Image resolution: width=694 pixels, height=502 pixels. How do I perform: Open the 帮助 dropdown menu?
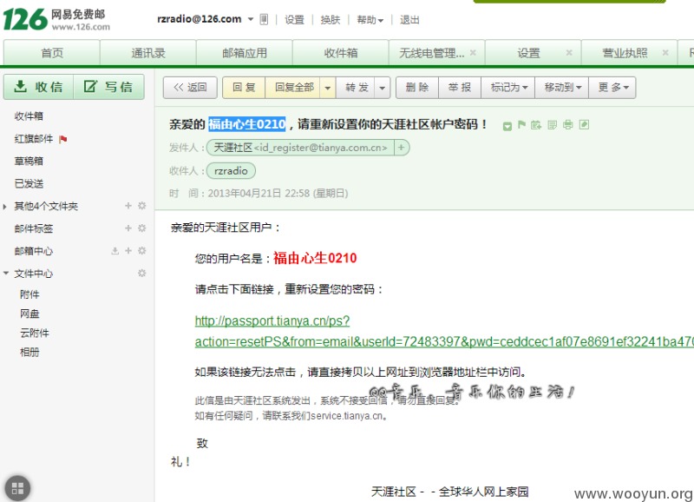370,20
